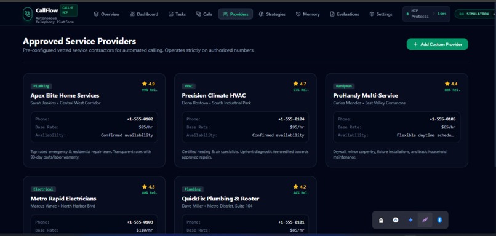Click Add Custom Provider button
This screenshot has width=496, height=236.
(x=437, y=44)
